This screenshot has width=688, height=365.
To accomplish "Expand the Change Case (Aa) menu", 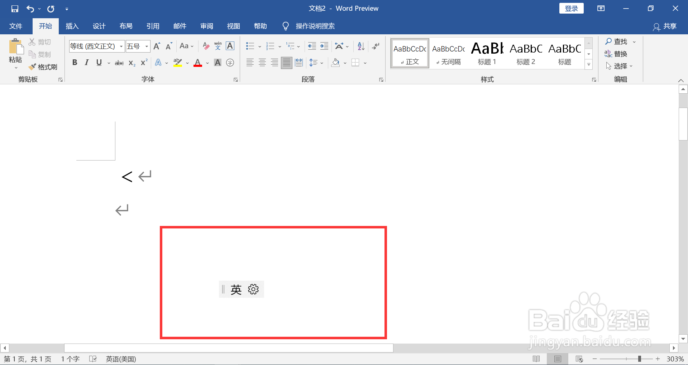I will (x=187, y=46).
